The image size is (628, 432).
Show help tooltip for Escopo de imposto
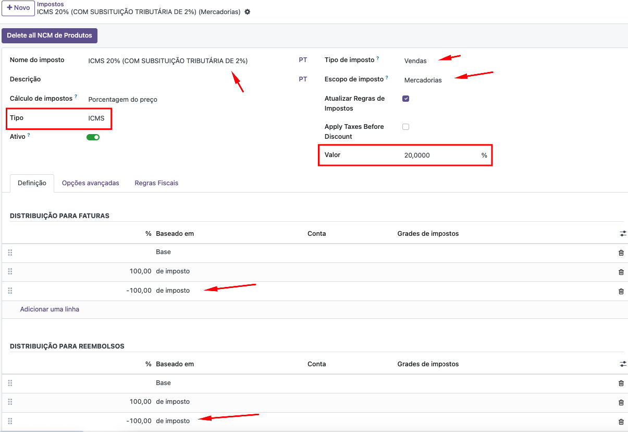click(x=387, y=78)
